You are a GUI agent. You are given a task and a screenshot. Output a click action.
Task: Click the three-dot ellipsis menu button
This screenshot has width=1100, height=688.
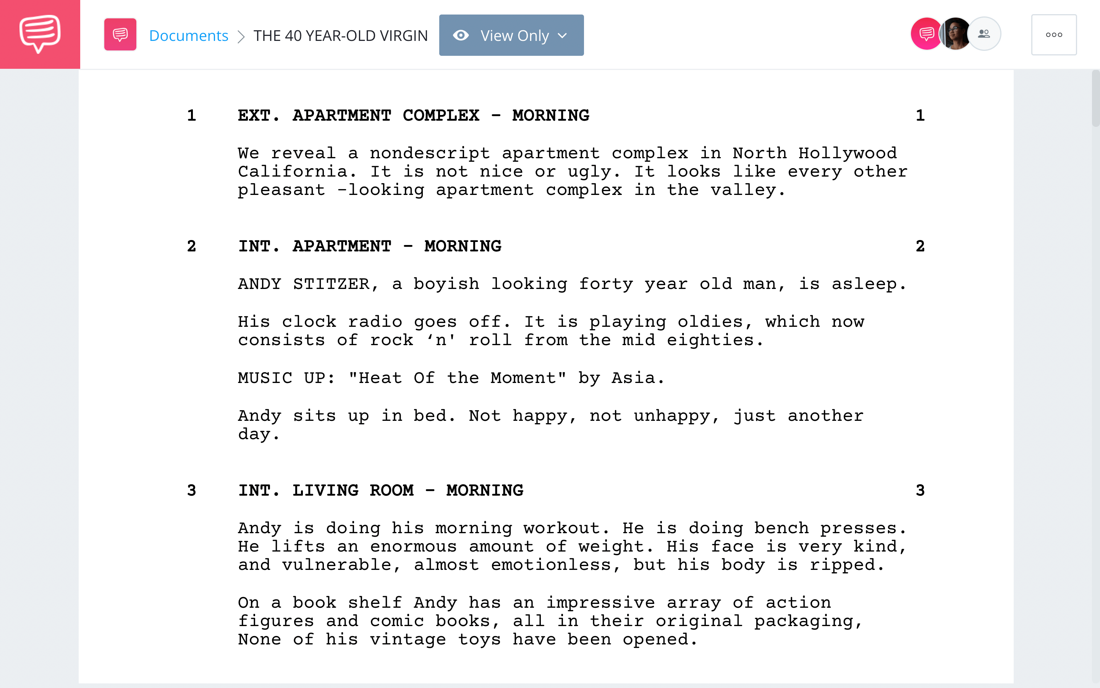(1053, 35)
